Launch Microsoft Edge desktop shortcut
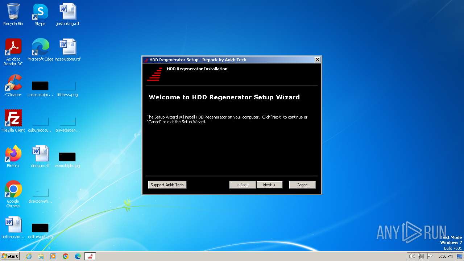The height and width of the screenshot is (261, 464). 40,50
